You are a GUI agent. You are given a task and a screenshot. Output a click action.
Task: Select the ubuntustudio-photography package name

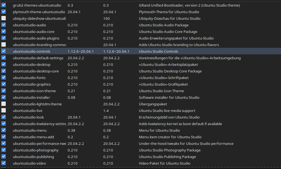[36, 150]
